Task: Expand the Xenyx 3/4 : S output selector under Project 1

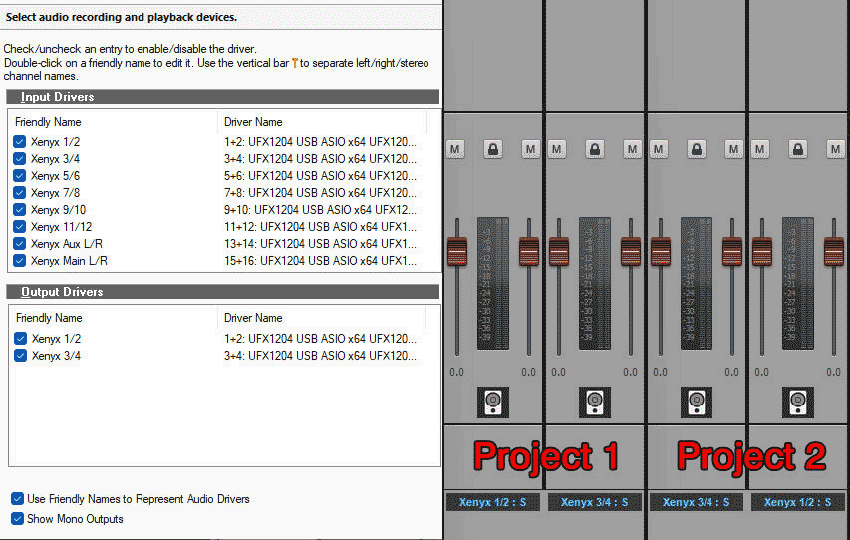Action: click(x=595, y=503)
